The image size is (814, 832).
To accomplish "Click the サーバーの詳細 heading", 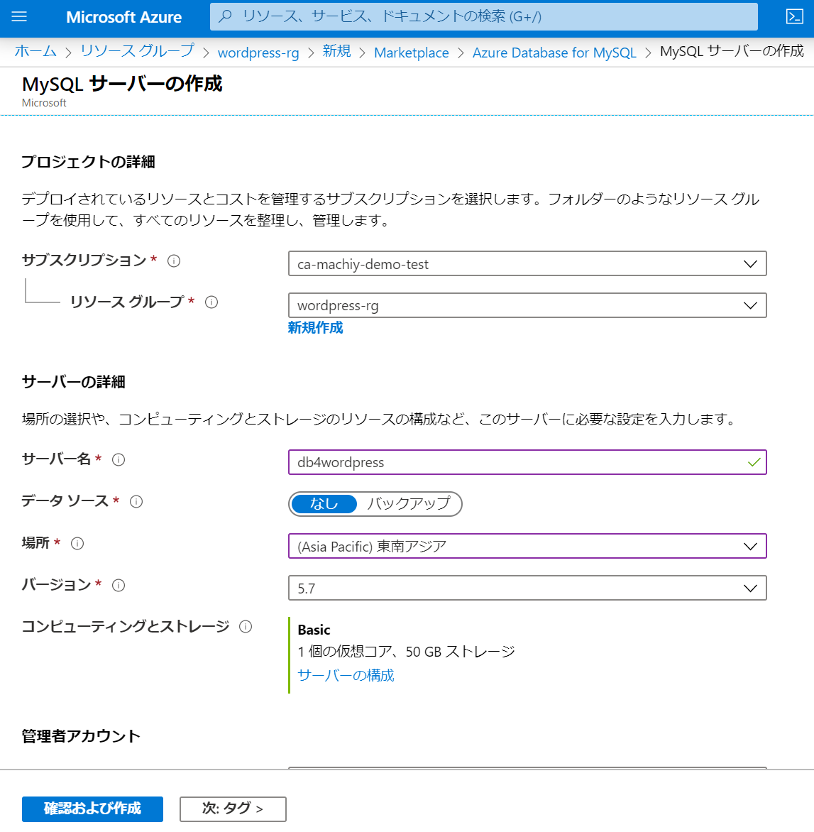I will pos(73,382).
